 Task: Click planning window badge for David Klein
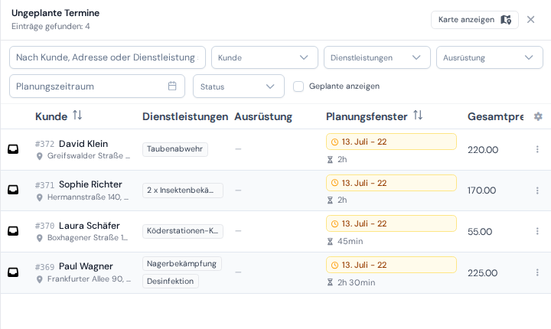[391, 142]
